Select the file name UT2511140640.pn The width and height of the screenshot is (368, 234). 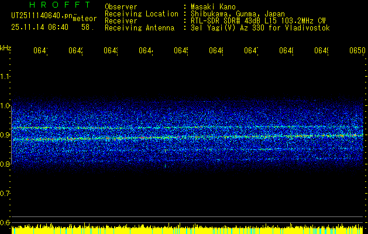[x=42, y=16]
